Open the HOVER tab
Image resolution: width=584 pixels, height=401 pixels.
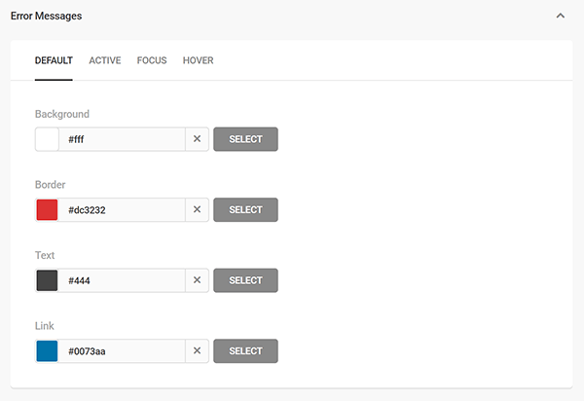[x=199, y=60]
